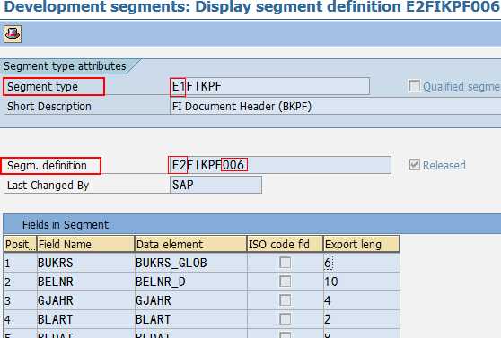Screen dimensions: 501x338
Task: Toggle ISO code checkbox for BLART row
Action: pos(285,319)
